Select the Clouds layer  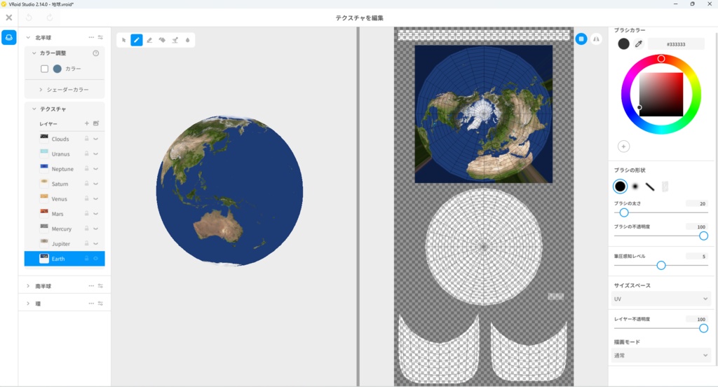65,139
